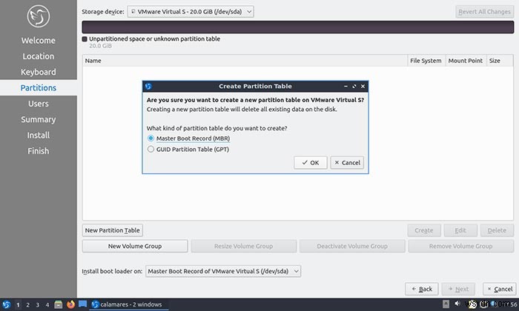The image size is (519, 311).
Task: Select GUID Partition Table (GPT) option
Action: coord(188,150)
